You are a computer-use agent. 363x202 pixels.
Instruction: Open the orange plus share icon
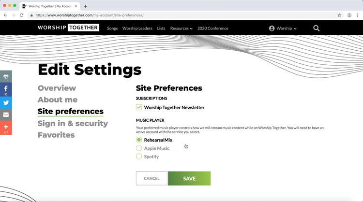click(6, 128)
